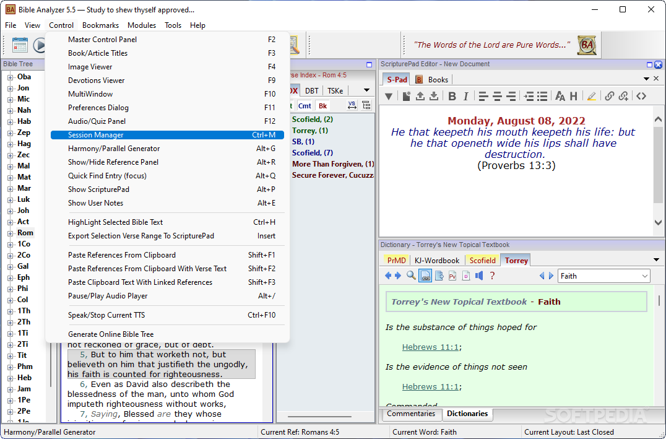Open verse index tab list dropdown arrow
The height and width of the screenshot is (439, 666).
(366, 90)
